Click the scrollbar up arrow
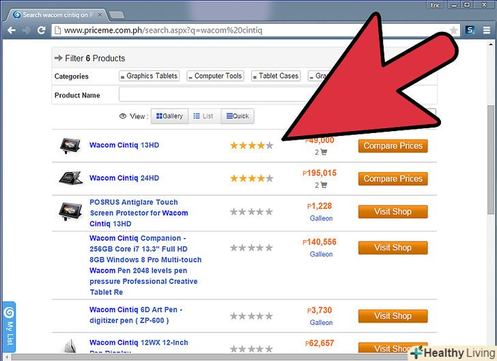Image resolution: width=497 pixels, height=361 pixels. (491, 45)
